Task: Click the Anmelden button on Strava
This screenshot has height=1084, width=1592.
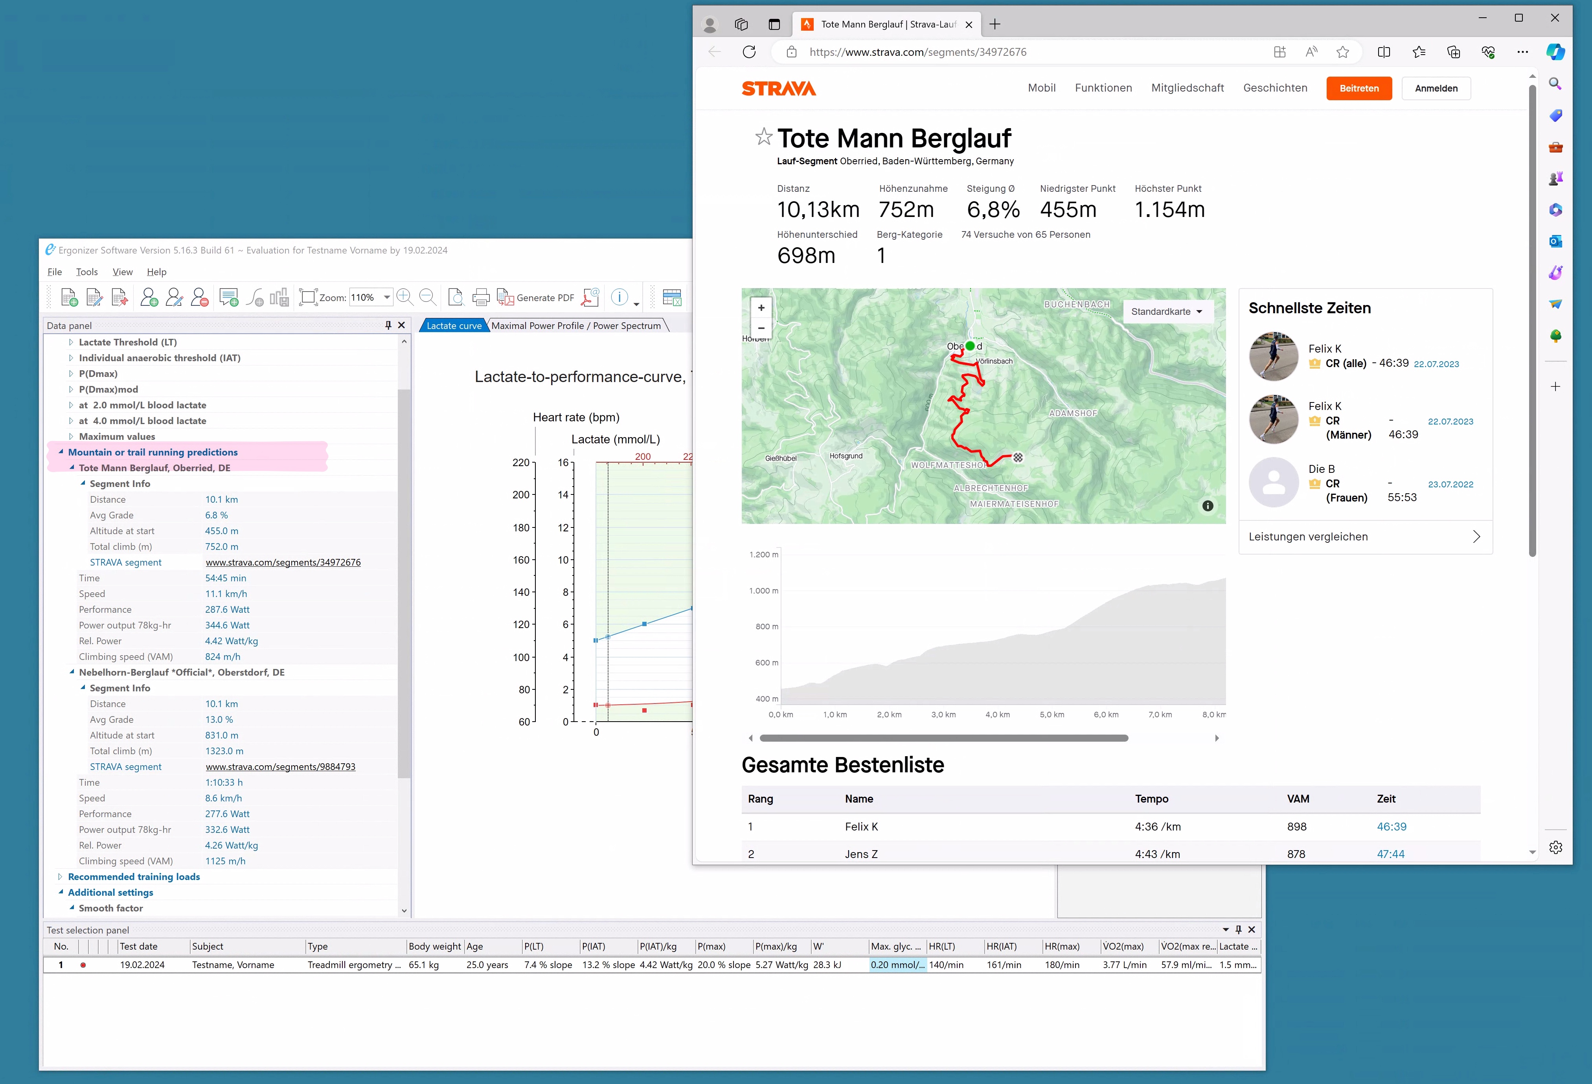Action: pyautogui.click(x=1436, y=88)
